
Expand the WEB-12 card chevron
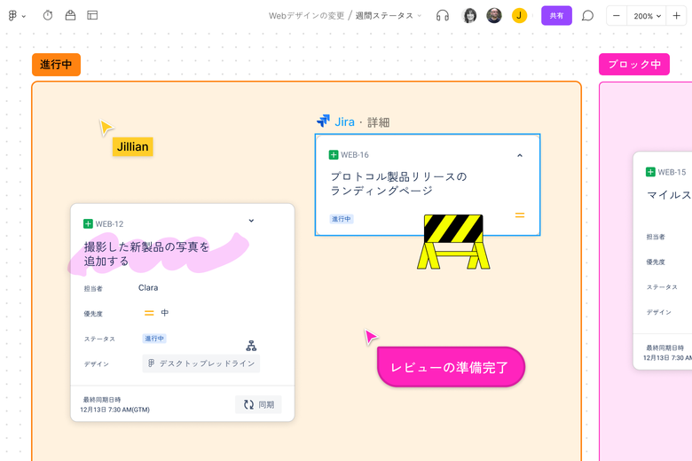coord(251,221)
